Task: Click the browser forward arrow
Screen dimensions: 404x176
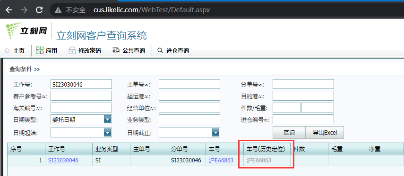Action: (x=24, y=10)
